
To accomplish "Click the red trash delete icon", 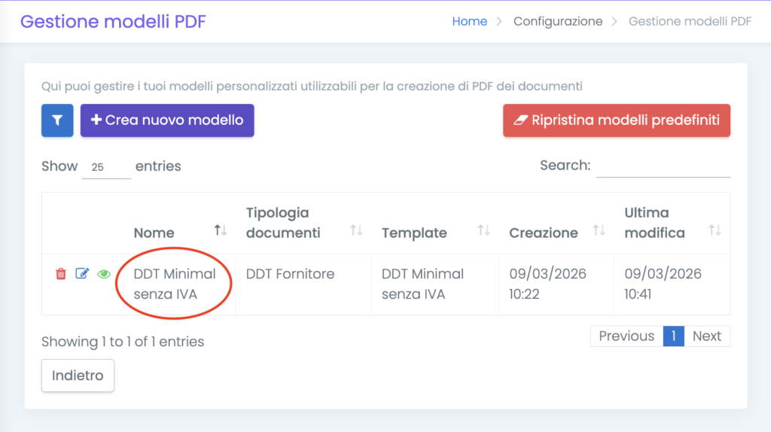I will pyautogui.click(x=61, y=274).
